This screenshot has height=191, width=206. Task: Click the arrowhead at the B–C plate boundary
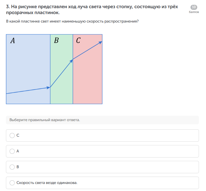[71, 61]
